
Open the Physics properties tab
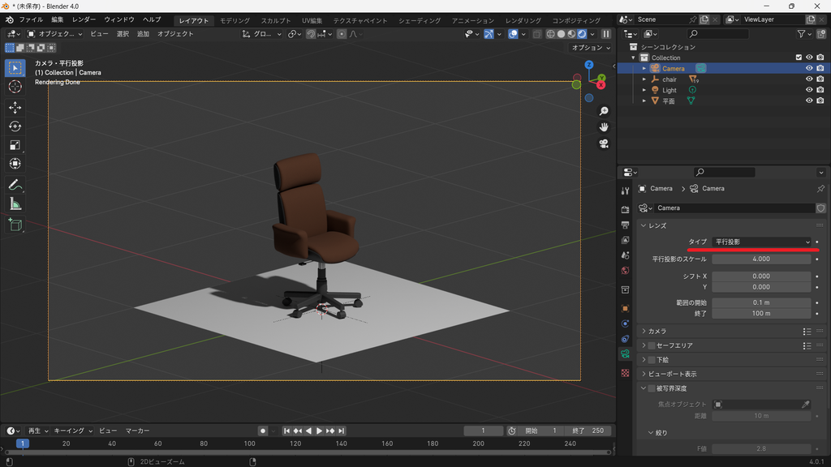[626, 323]
